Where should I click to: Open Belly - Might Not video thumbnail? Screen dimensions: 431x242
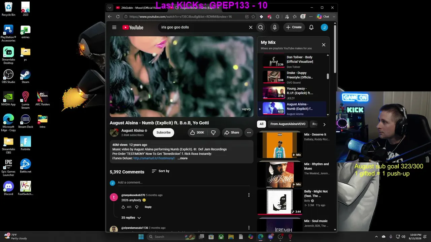(279, 202)
